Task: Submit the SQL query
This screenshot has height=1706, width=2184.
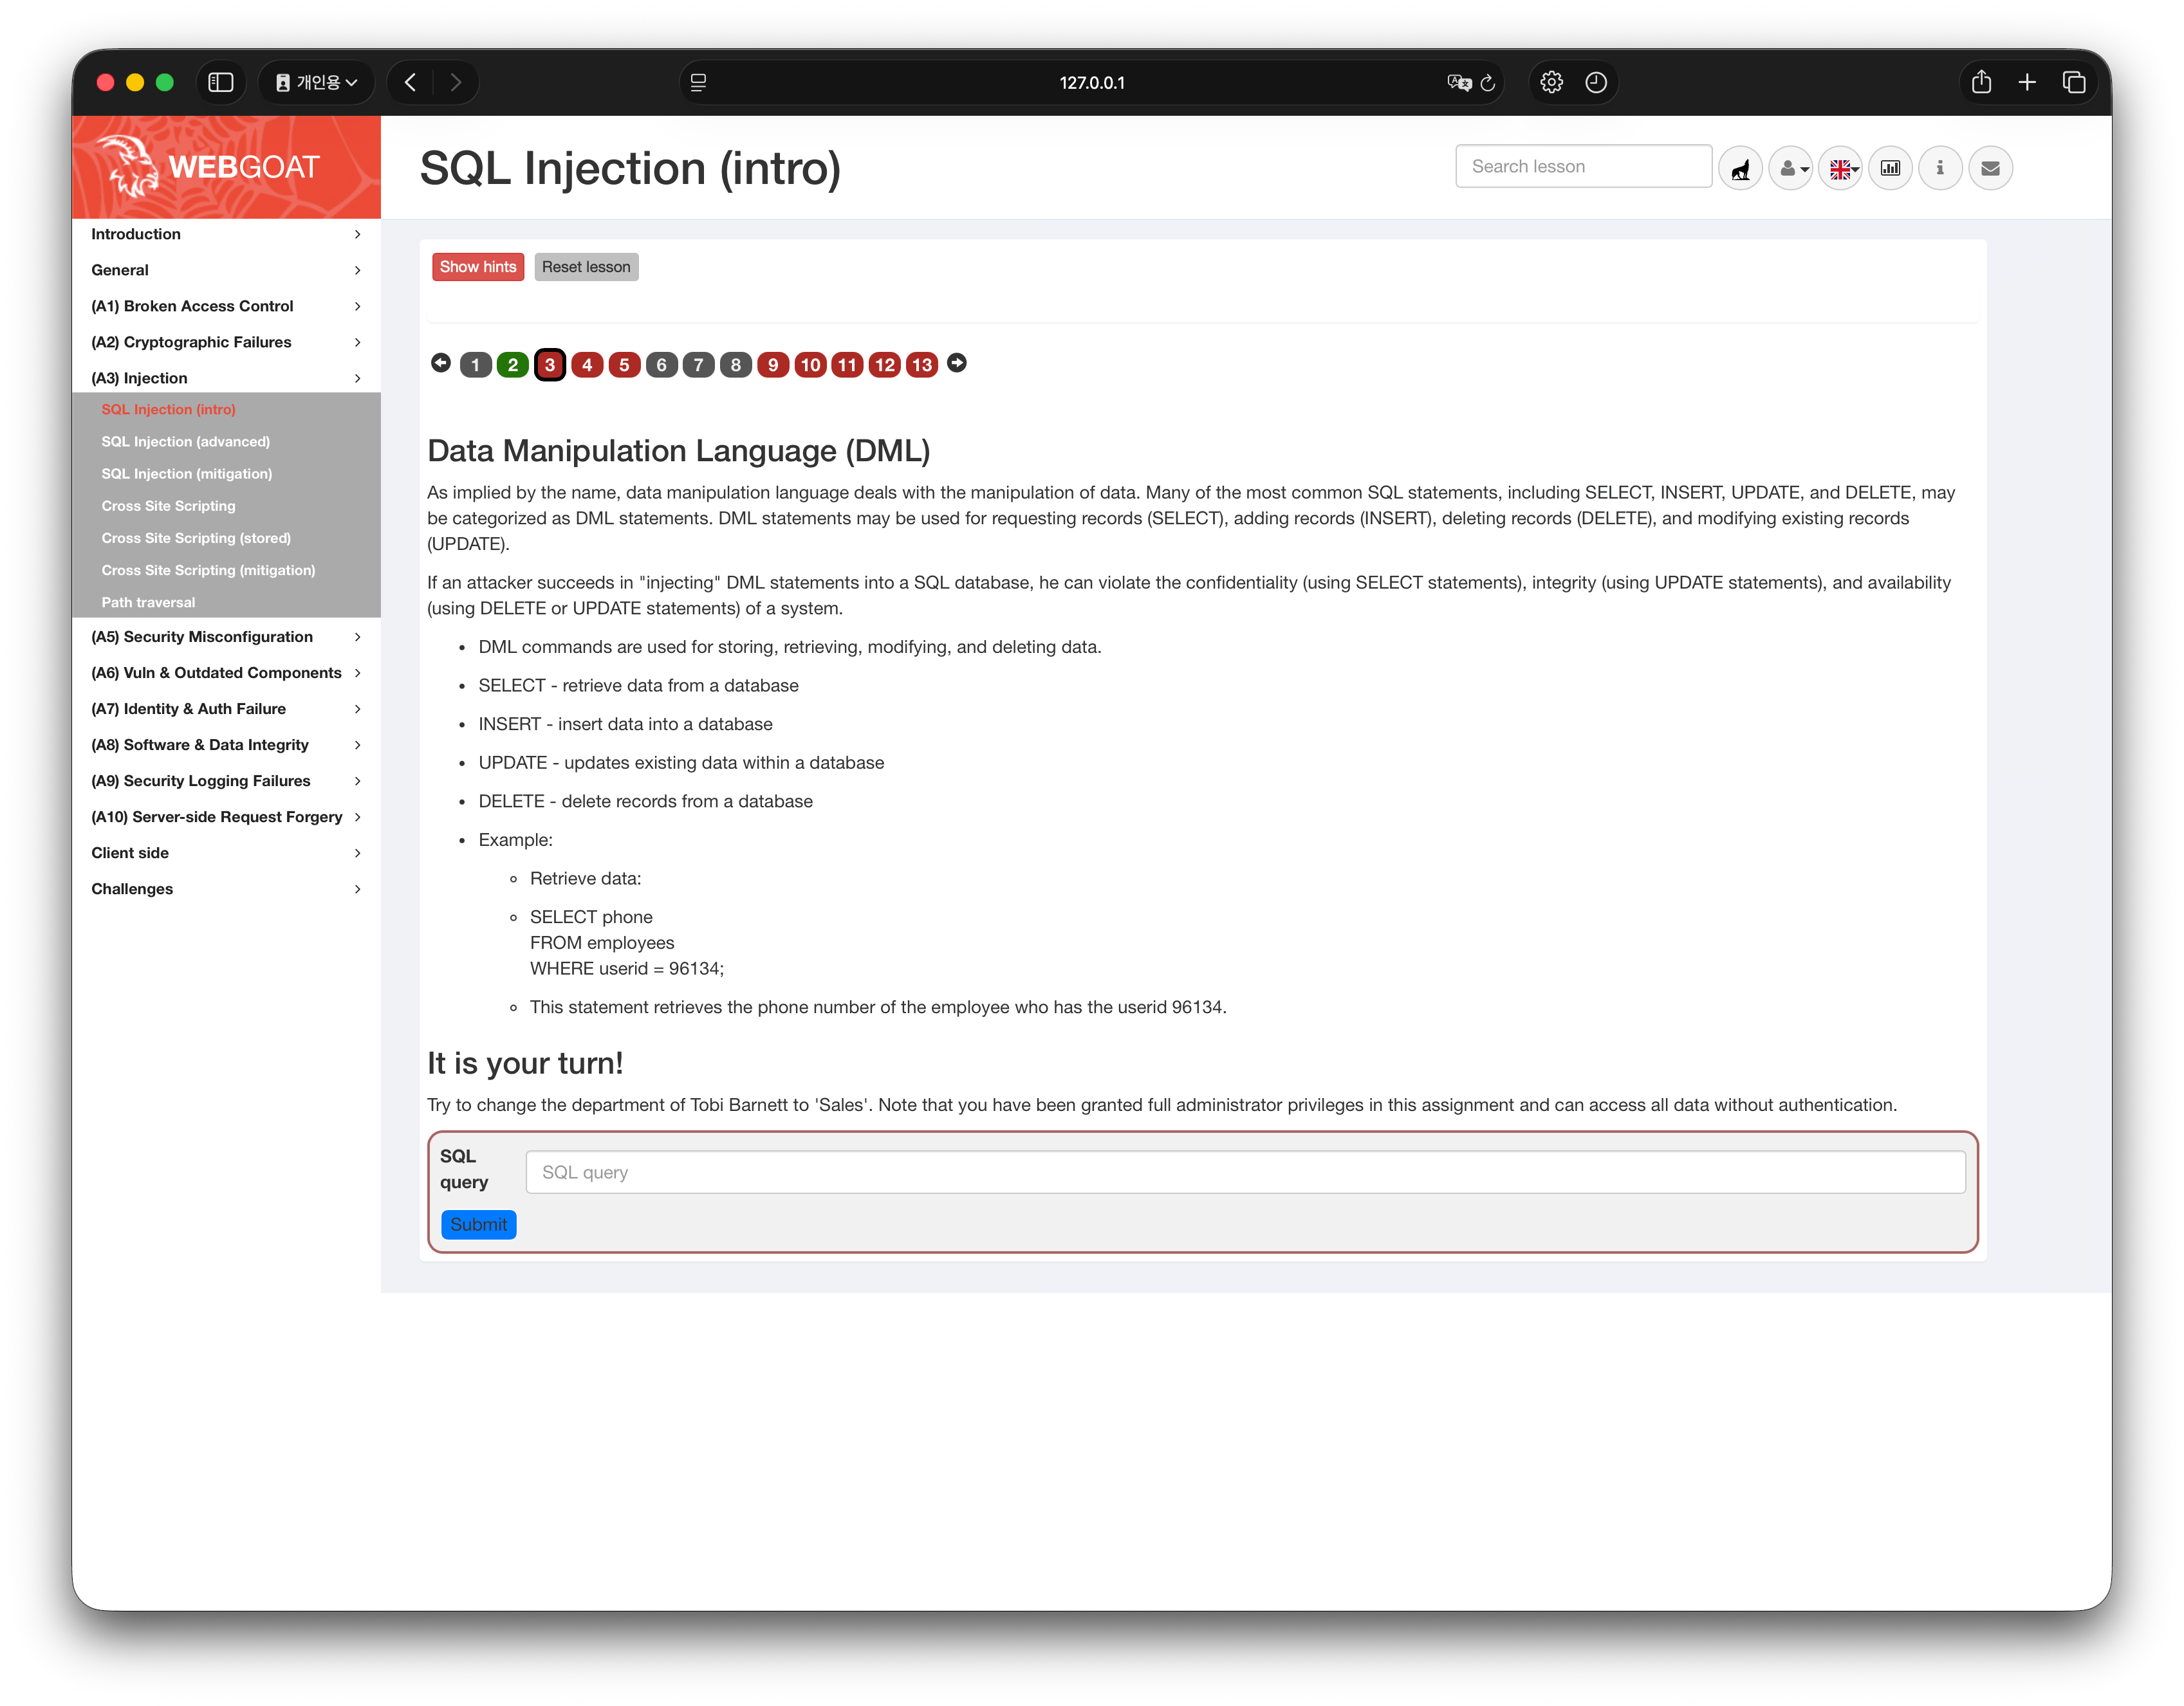Action: point(478,1224)
